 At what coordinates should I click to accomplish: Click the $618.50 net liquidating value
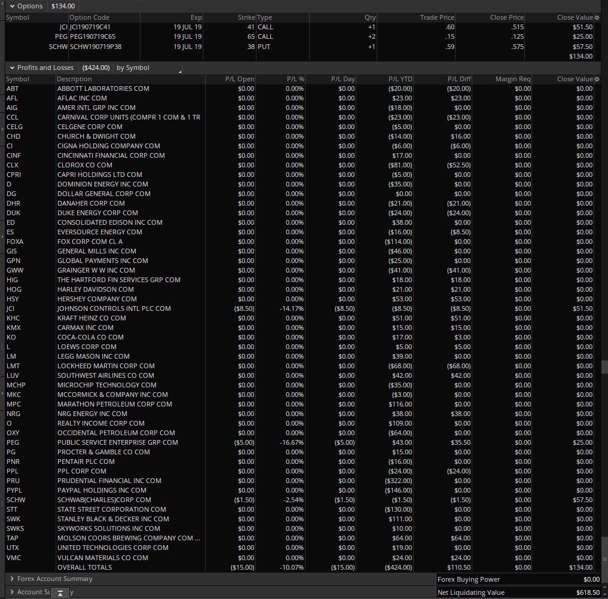pos(588,592)
